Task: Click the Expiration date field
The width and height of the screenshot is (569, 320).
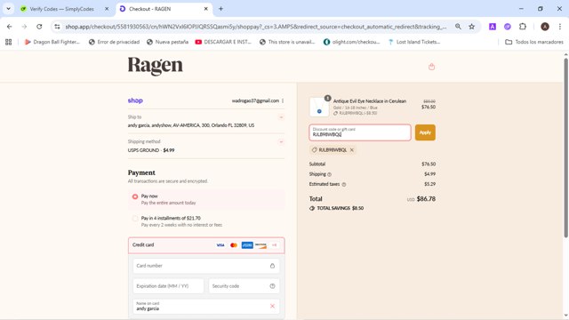Action: 168,286
